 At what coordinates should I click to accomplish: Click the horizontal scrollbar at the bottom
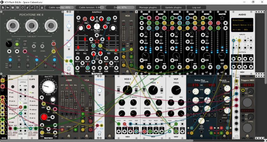(97, 141)
